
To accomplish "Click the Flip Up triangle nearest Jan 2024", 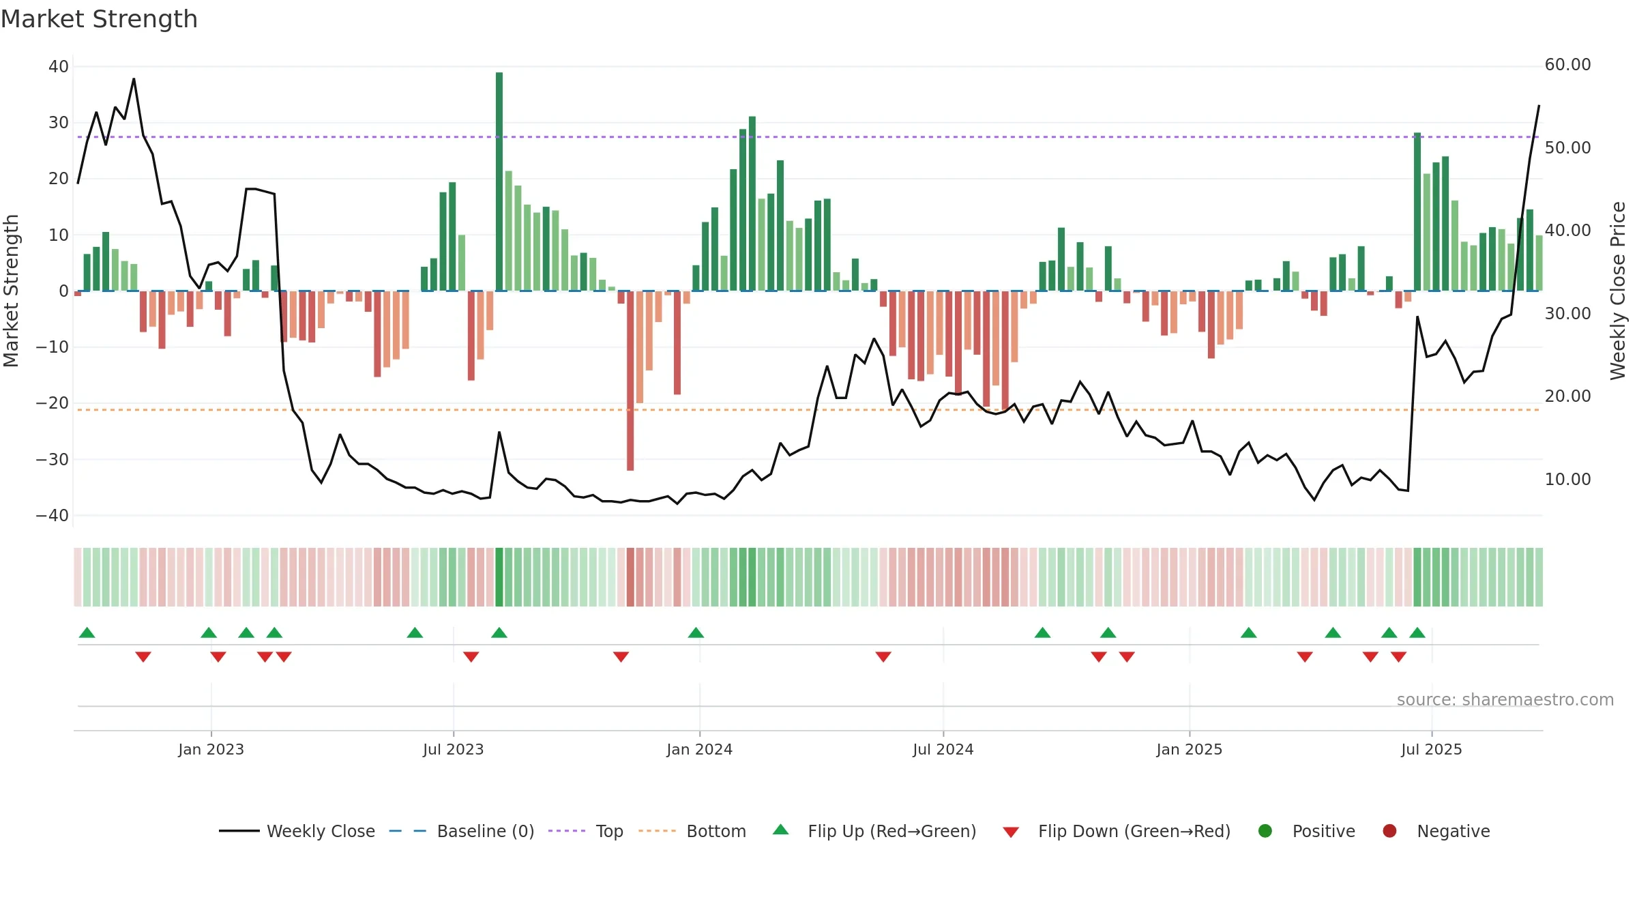I will pyautogui.click(x=696, y=632).
